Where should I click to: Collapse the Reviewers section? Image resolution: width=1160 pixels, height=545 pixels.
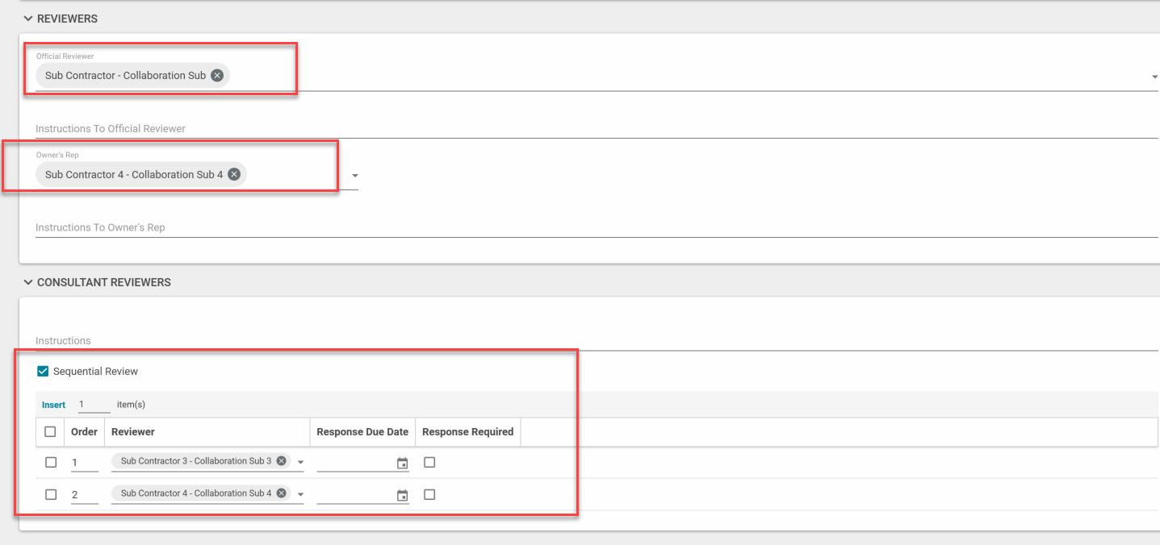point(28,19)
